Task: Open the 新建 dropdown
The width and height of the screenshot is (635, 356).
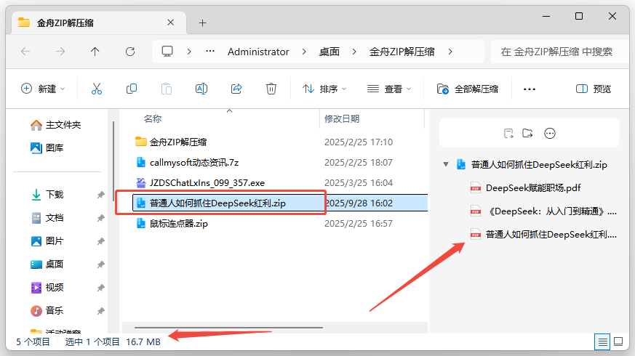Action: click(43, 89)
